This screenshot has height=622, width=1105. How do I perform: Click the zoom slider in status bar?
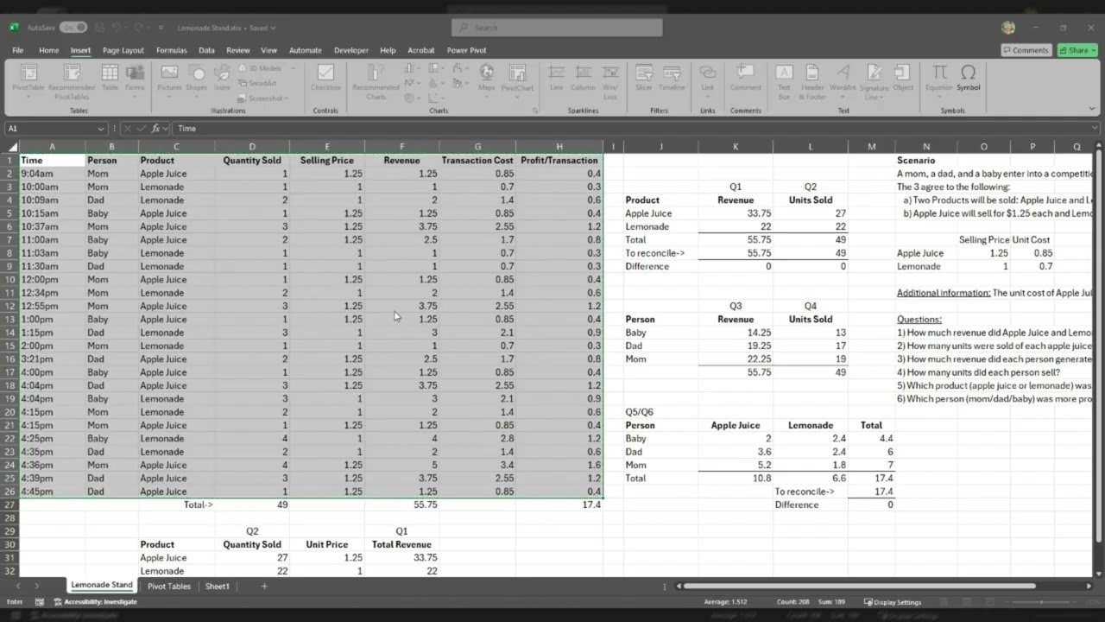[1042, 602]
